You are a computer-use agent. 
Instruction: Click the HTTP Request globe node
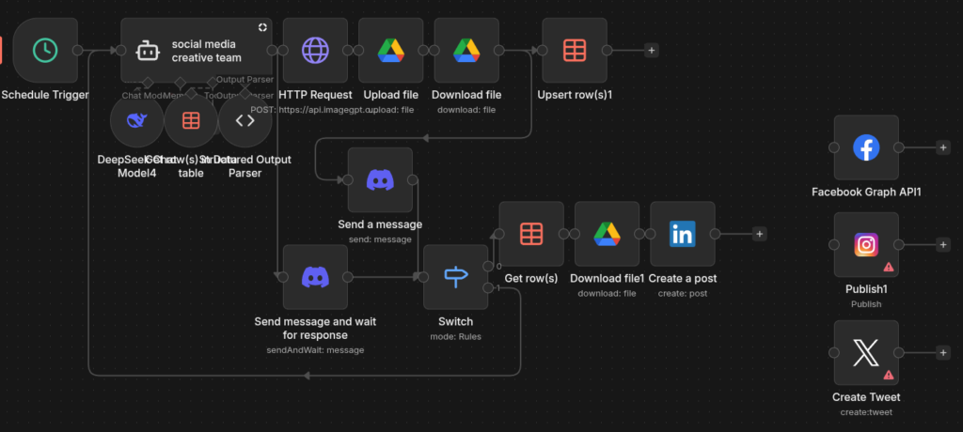[x=315, y=51]
